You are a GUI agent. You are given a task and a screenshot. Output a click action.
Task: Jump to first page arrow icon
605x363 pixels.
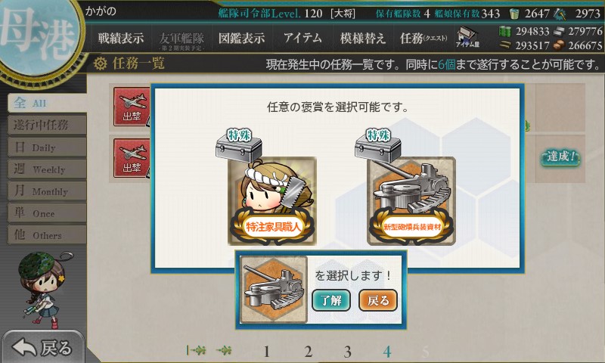pyautogui.click(x=196, y=350)
